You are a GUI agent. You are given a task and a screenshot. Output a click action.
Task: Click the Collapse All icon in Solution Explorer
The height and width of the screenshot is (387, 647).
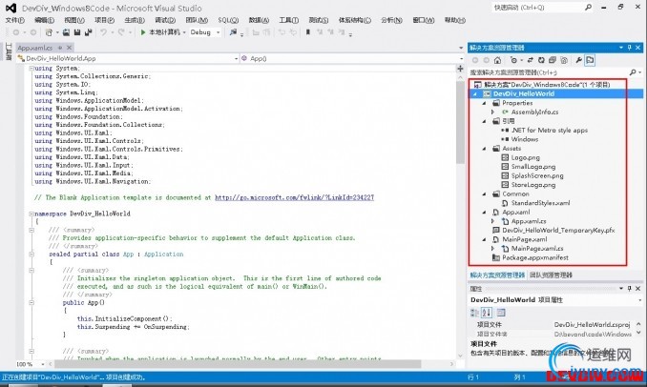coord(553,60)
